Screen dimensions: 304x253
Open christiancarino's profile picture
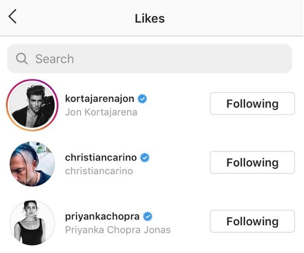point(32,164)
